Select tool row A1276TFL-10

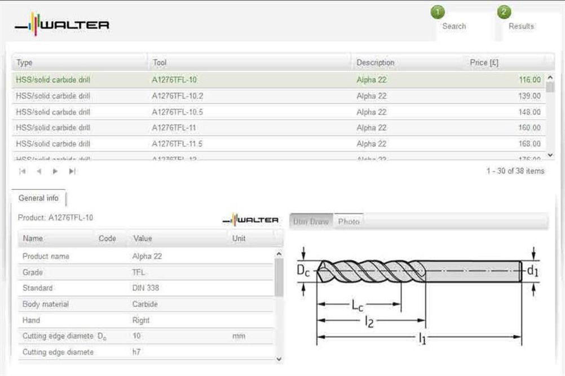[x=279, y=80]
